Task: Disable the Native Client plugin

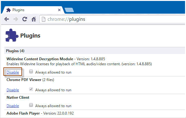Action: click(x=13, y=106)
